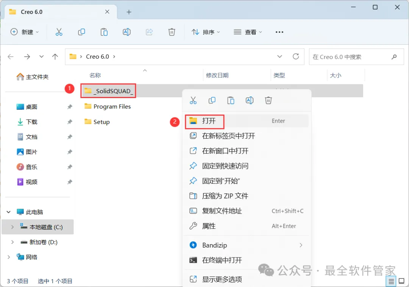
Task: Click the Delete trash icon in the context menu
Action: point(268,100)
